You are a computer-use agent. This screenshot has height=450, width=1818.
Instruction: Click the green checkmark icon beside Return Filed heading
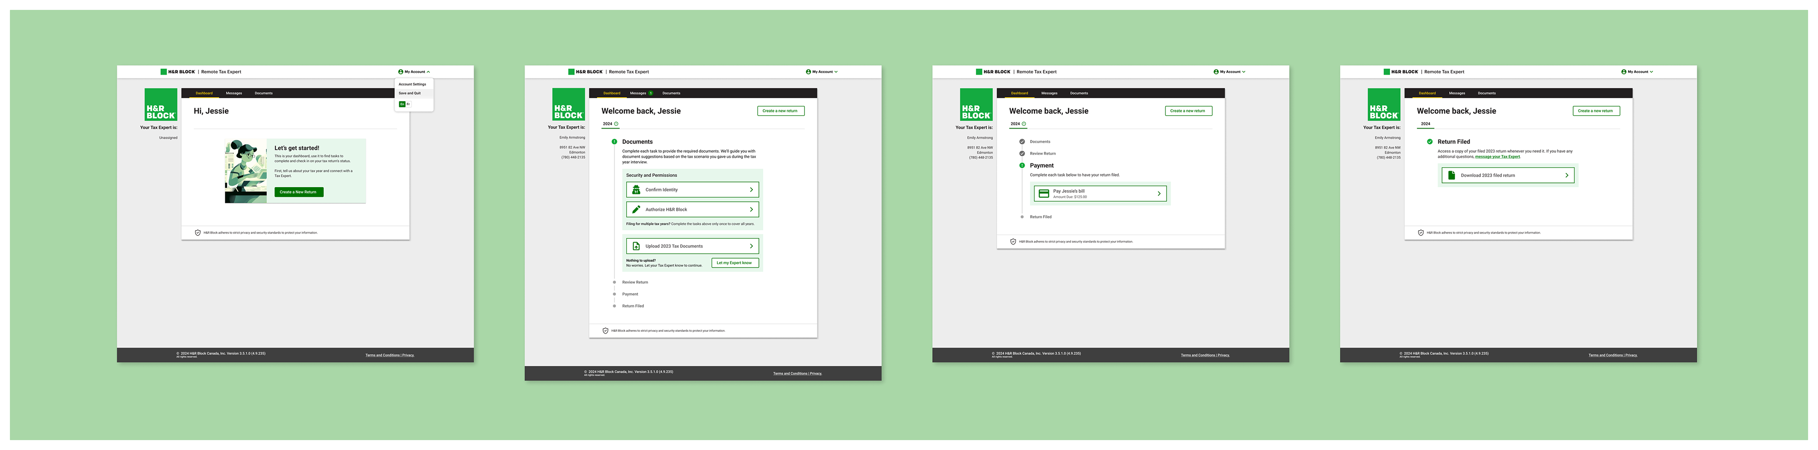tap(1430, 141)
